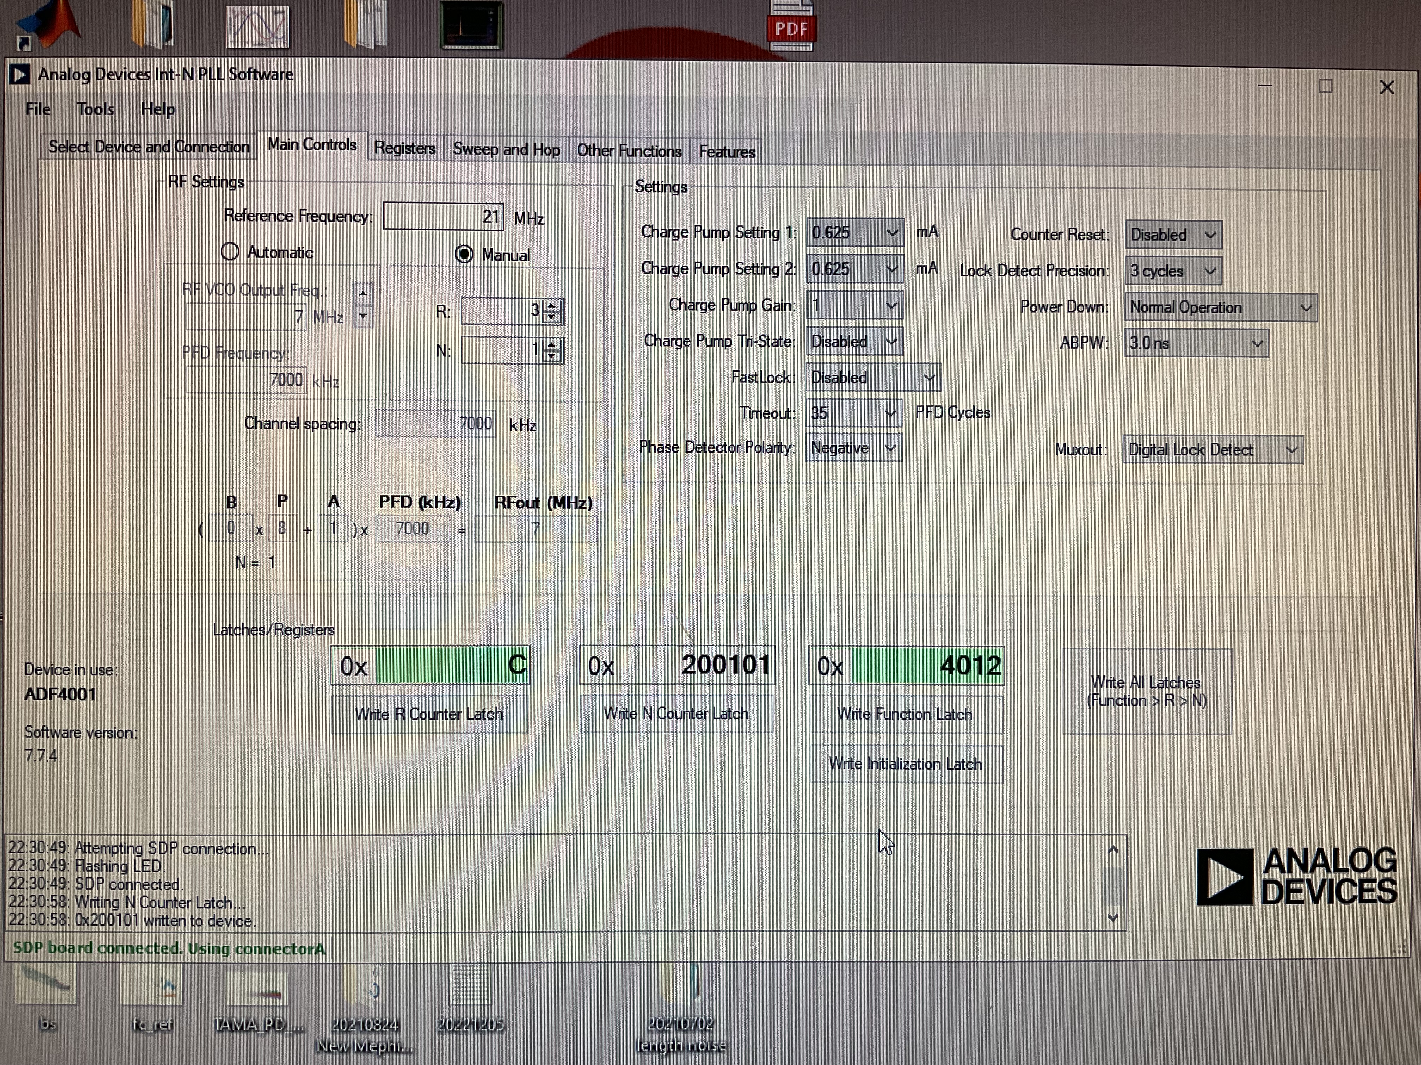1421x1065 pixels.
Task: Switch to the Registers tab
Action: [x=405, y=148]
